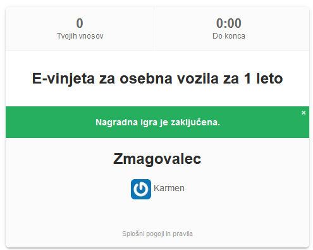Viewport: 313px width, 250px height.
Task: Click the green alert banner background
Action: (x=157, y=122)
